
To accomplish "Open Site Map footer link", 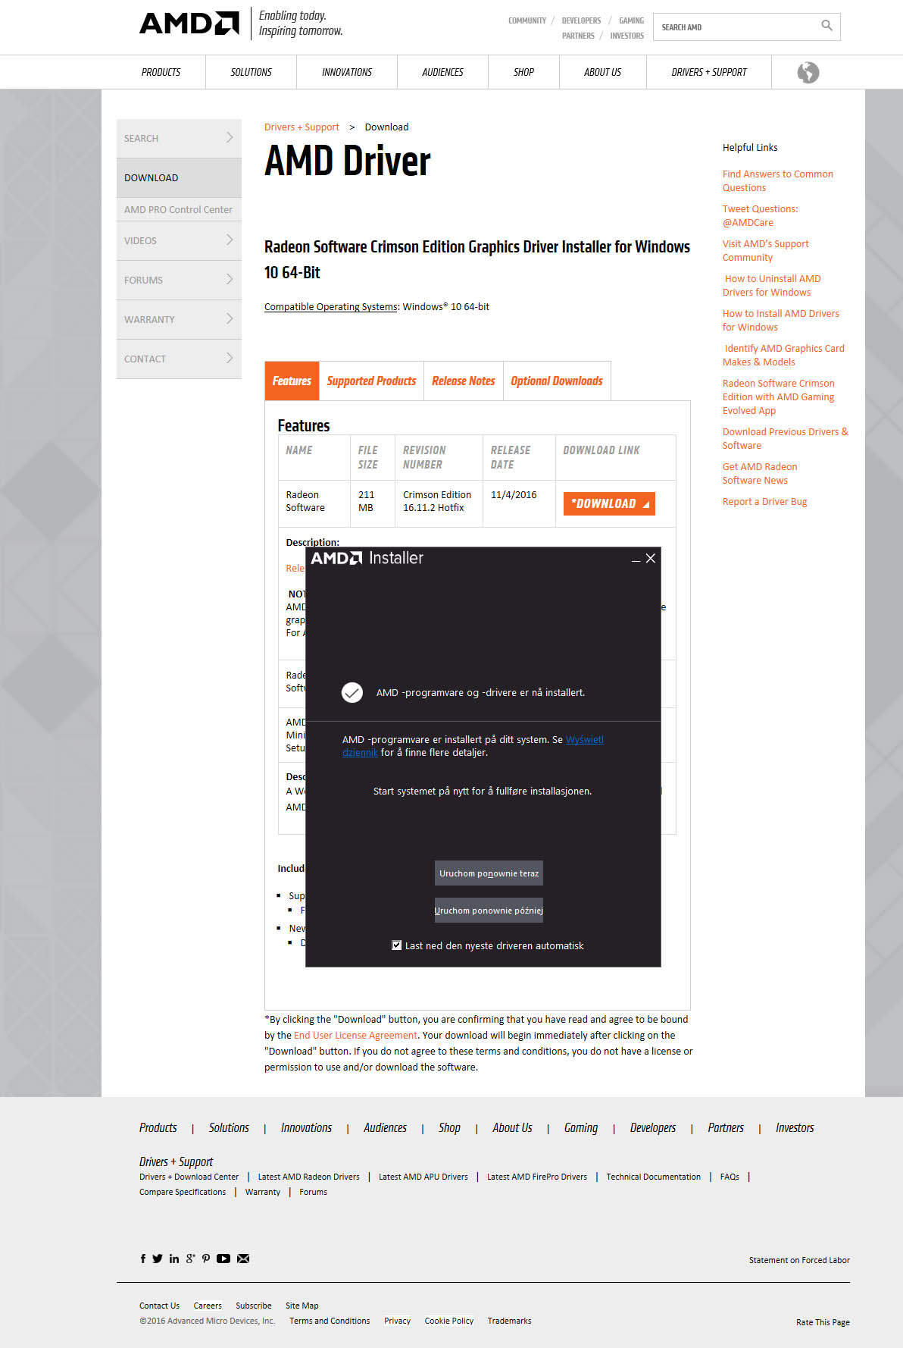I will 302,1306.
